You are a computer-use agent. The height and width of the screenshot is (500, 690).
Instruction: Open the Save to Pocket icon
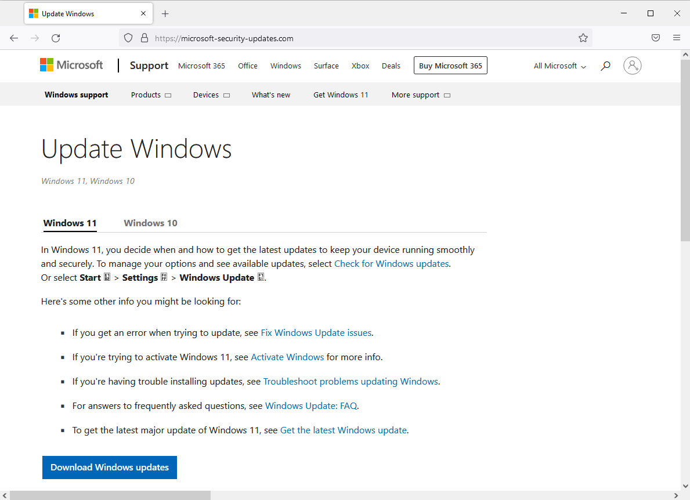pyautogui.click(x=656, y=38)
